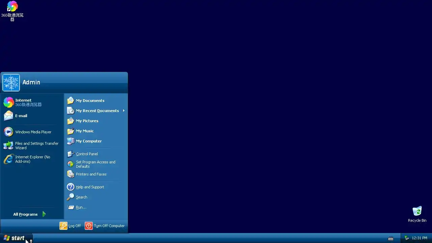
Task: Click the Admin snowflake user picture
Action: click(x=11, y=83)
